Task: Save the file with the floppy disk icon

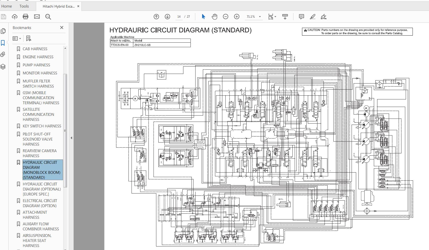Action: pyautogui.click(x=4, y=17)
